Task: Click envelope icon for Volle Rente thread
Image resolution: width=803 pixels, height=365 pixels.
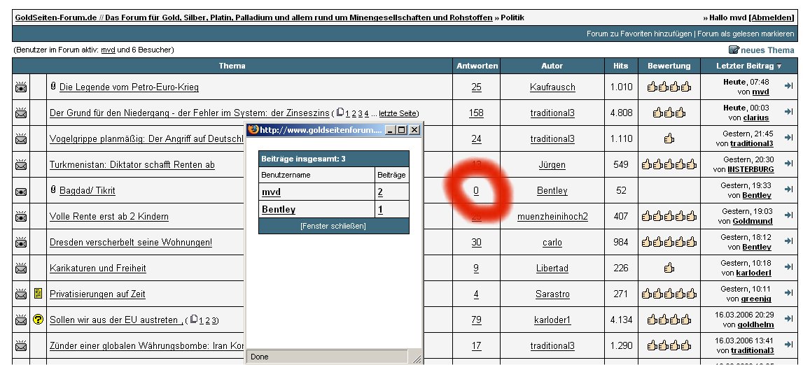Action: (x=21, y=216)
